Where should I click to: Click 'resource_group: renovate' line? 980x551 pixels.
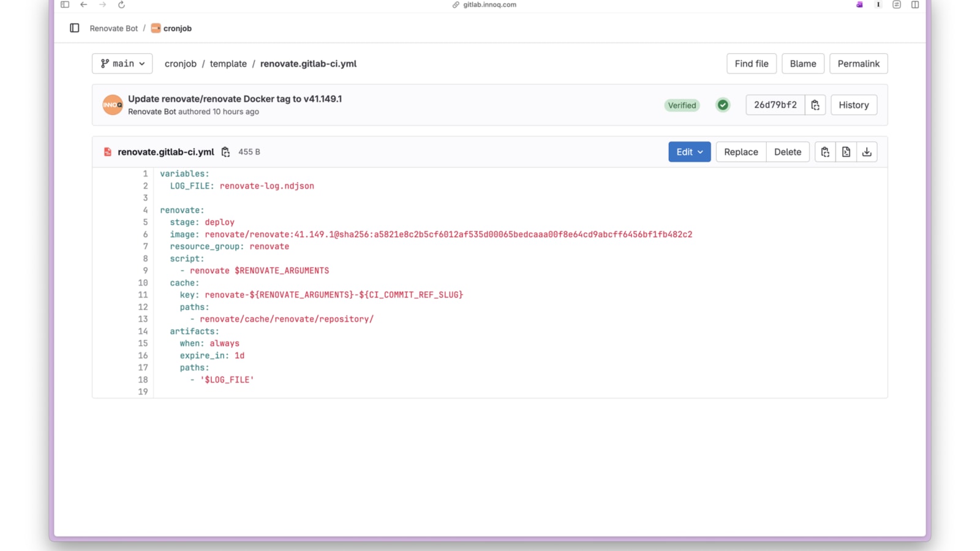pos(230,247)
